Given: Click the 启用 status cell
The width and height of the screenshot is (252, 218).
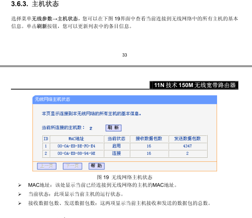Looking at the screenshot, I should coord(116,146).
